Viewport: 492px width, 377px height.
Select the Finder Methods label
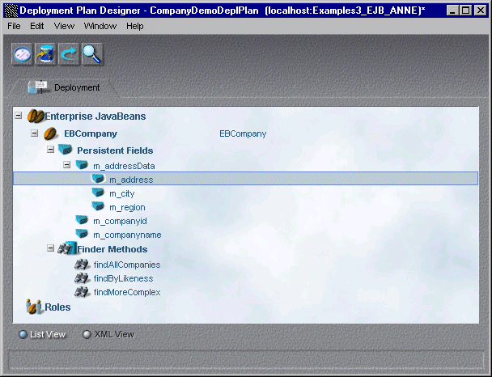112,249
